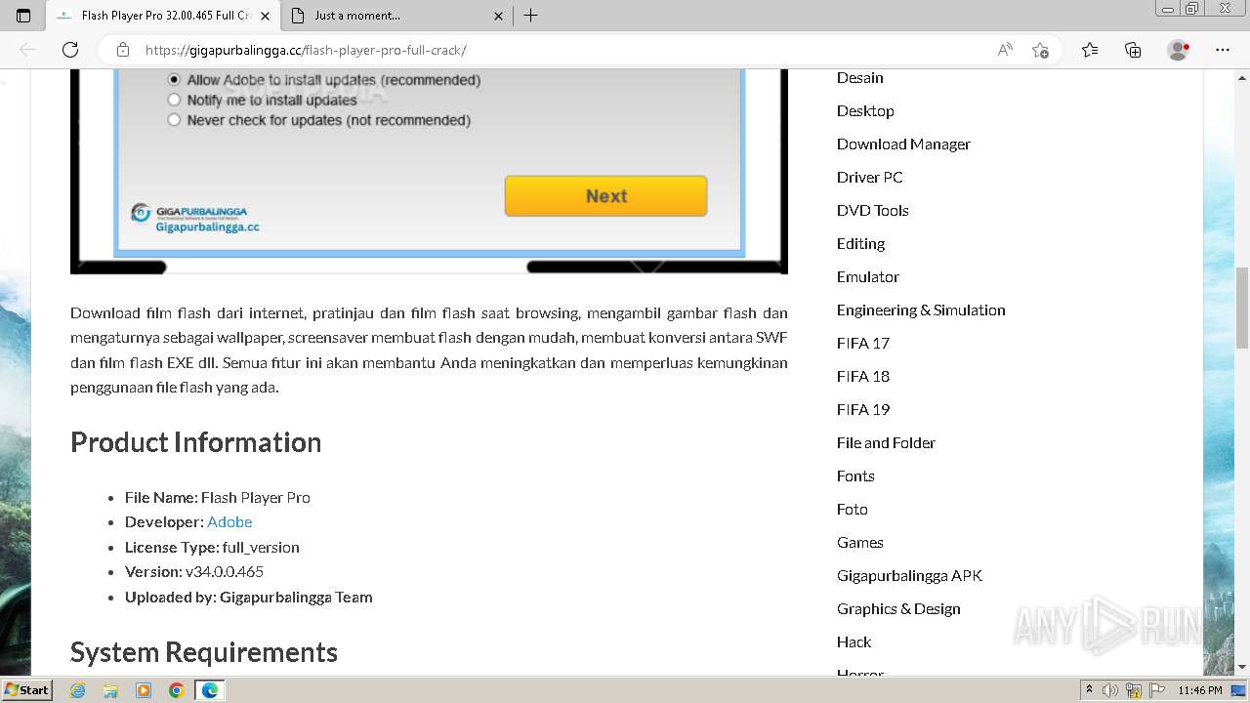Click the System Requirements heading
This screenshot has height=703, width=1250.
[204, 652]
